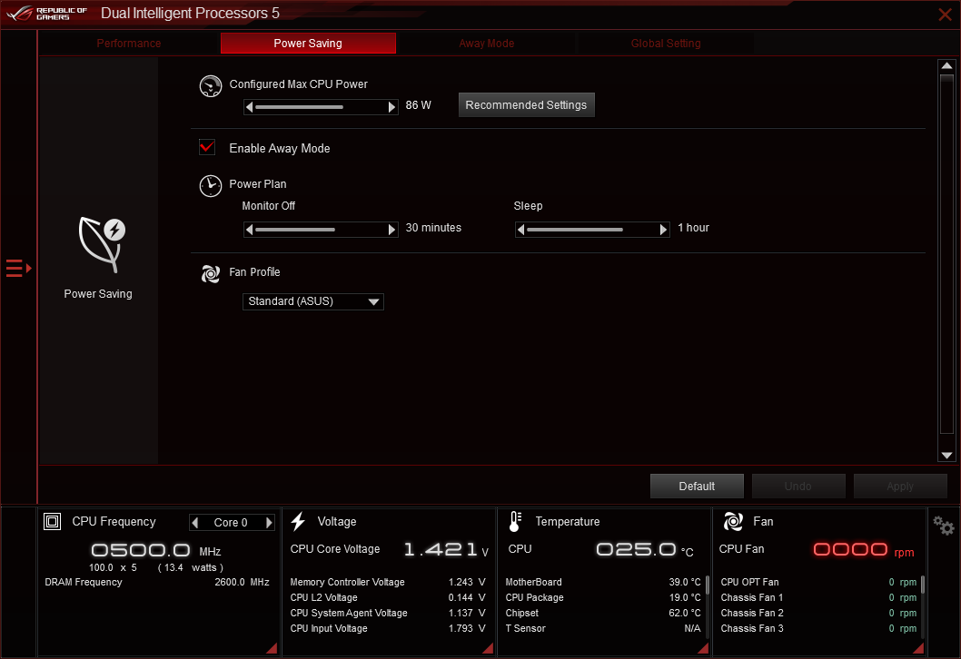Click the Fan Profile fan icon
This screenshot has height=659, width=961.
point(210,273)
